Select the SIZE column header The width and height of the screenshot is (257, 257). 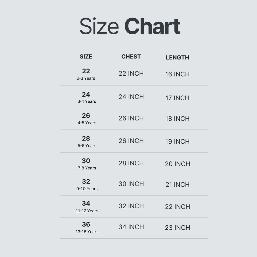tap(86, 56)
